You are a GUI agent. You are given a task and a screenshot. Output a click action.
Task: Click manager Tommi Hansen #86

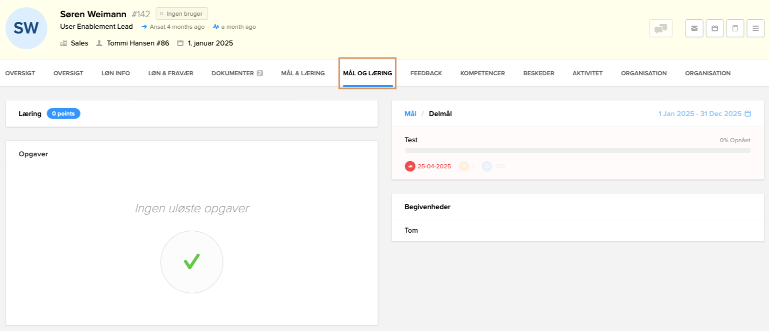[x=138, y=43]
